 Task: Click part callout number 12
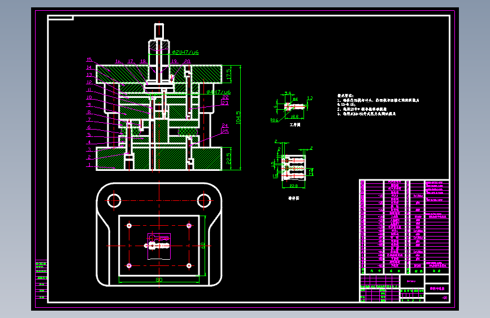89,82
